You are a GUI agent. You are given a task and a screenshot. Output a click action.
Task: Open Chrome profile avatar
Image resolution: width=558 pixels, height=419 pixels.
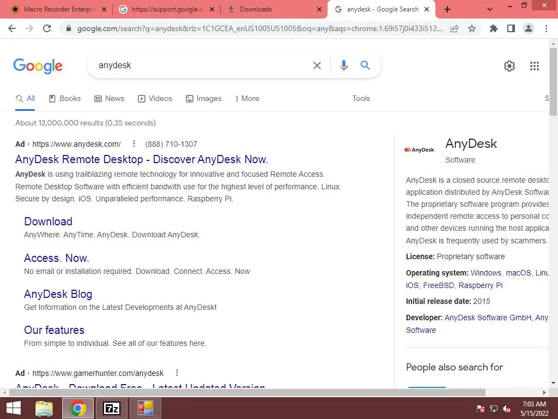[529, 28]
